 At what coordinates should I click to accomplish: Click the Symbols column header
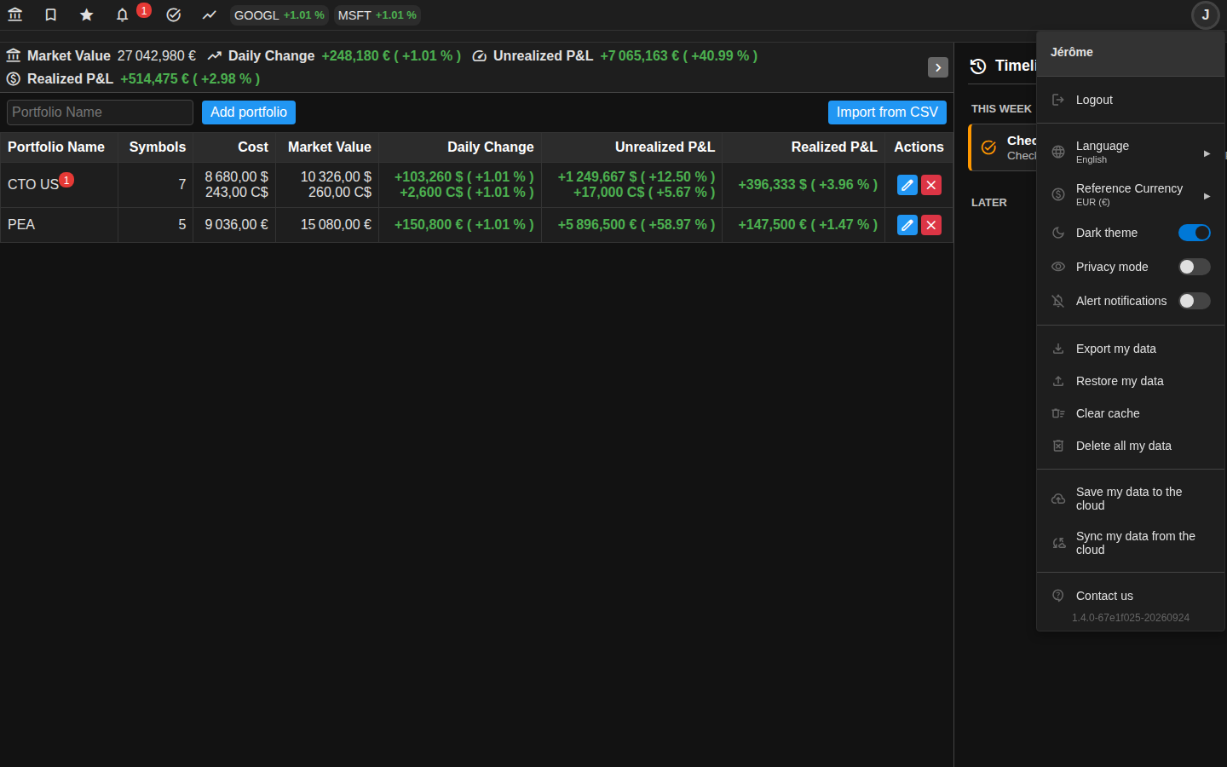[158, 147]
